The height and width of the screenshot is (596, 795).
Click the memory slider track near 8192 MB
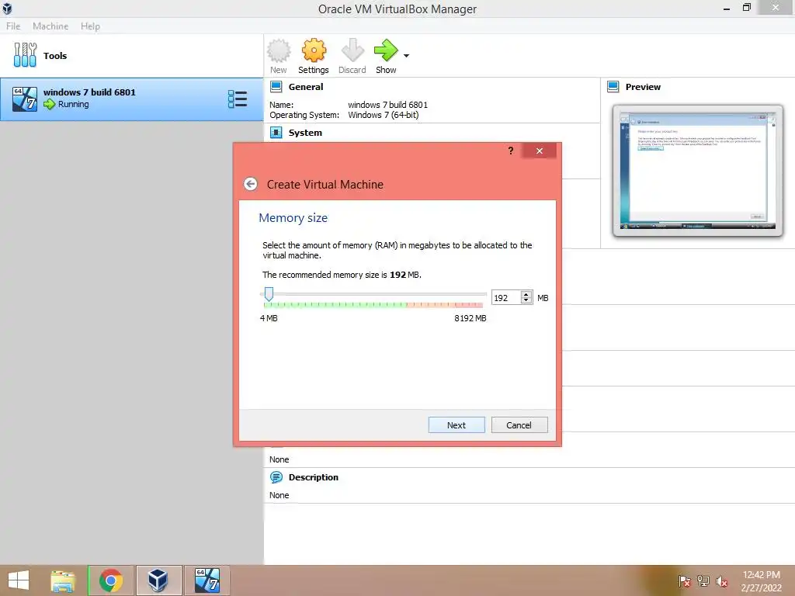click(483, 294)
